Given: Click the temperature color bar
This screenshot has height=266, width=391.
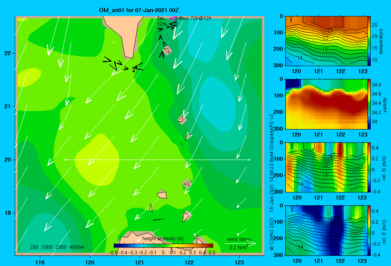Looking at the screenshot, I should [369, 41].
